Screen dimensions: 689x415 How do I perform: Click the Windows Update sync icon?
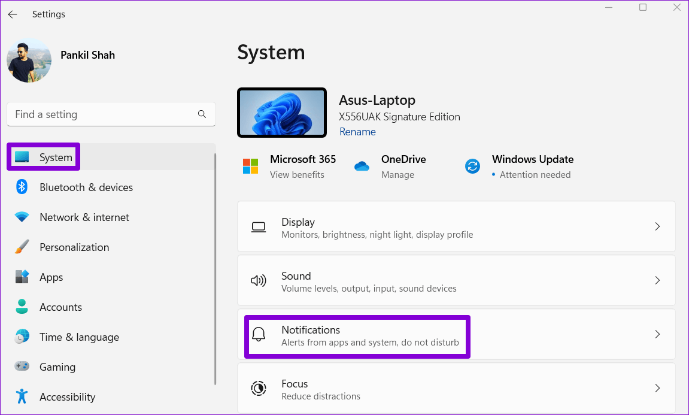[472, 166]
